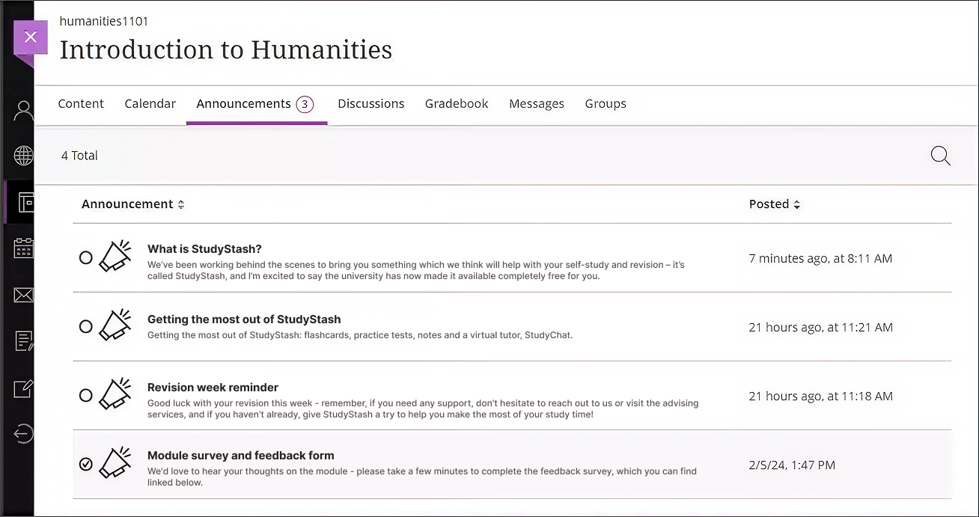Switch to the Content tab

click(81, 104)
